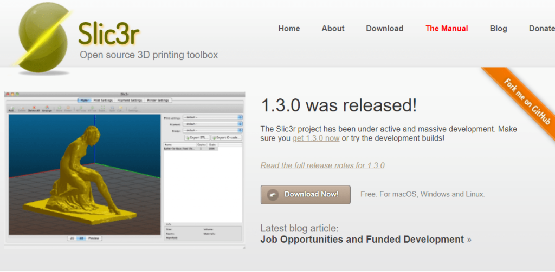
Task: Click the 'Latest blog article:' label
Action: (x=299, y=228)
